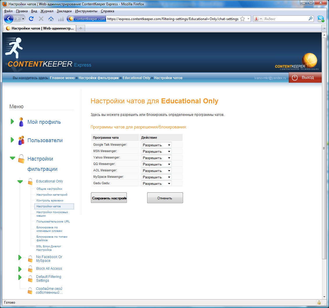The image size is (329, 308).
Task: Open the browser Home page icon
Action: coord(51,19)
